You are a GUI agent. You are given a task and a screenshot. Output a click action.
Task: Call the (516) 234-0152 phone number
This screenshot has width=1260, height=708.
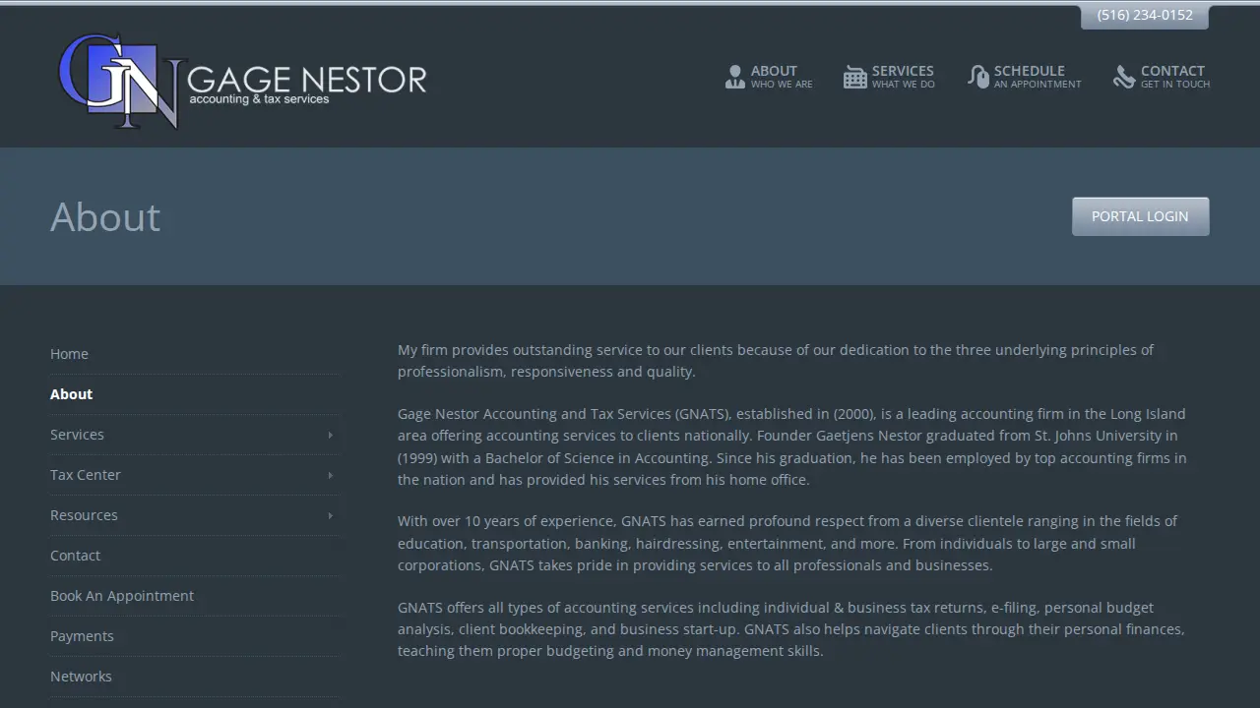pos(1145,15)
